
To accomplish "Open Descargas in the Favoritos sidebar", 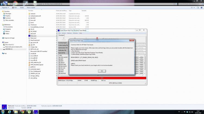I will pyautogui.click(x=8, y=14).
